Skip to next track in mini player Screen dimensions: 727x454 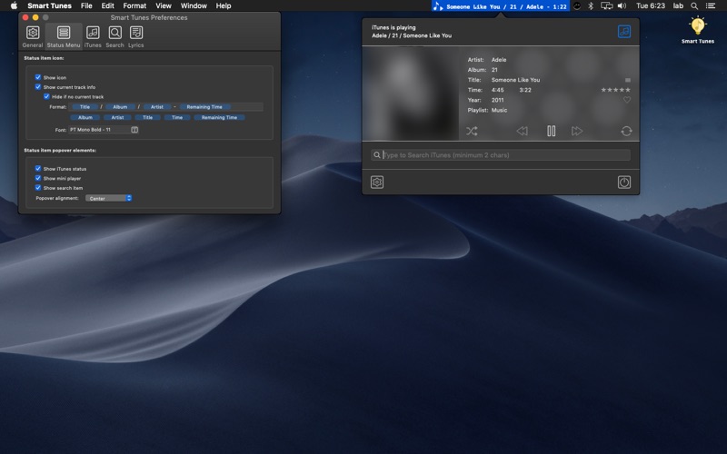click(x=577, y=131)
